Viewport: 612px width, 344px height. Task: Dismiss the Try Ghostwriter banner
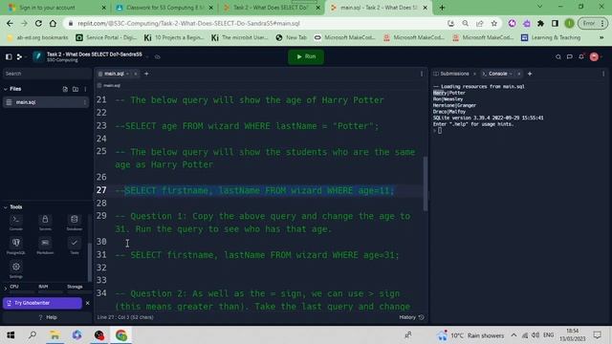[87, 303]
